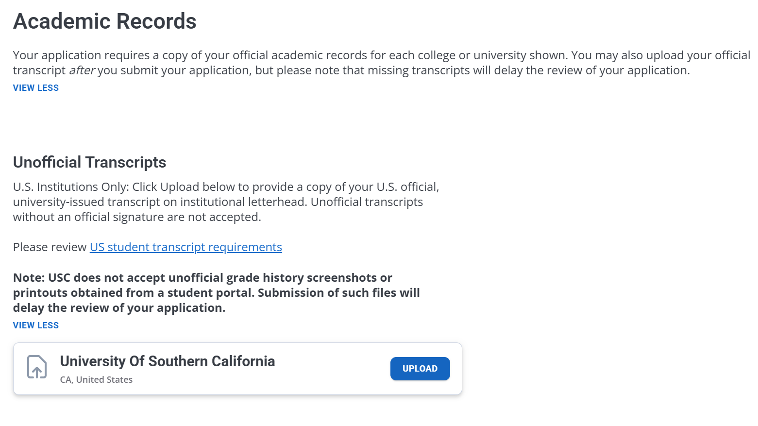Image resolution: width=758 pixels, height=426 pixels.
Task: Open the US student transcript requirements link
Action: coord(186,247)
